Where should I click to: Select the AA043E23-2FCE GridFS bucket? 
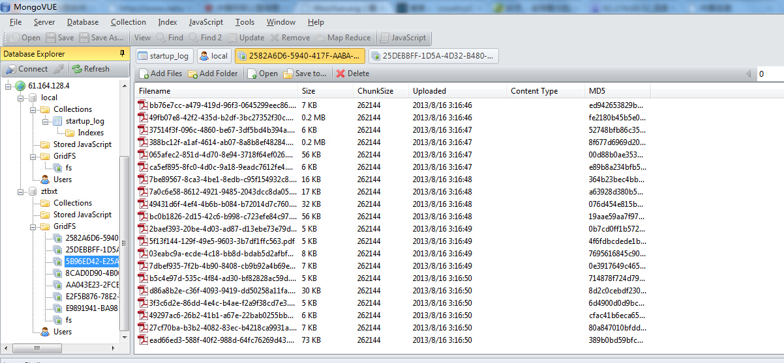pos(91,285)
